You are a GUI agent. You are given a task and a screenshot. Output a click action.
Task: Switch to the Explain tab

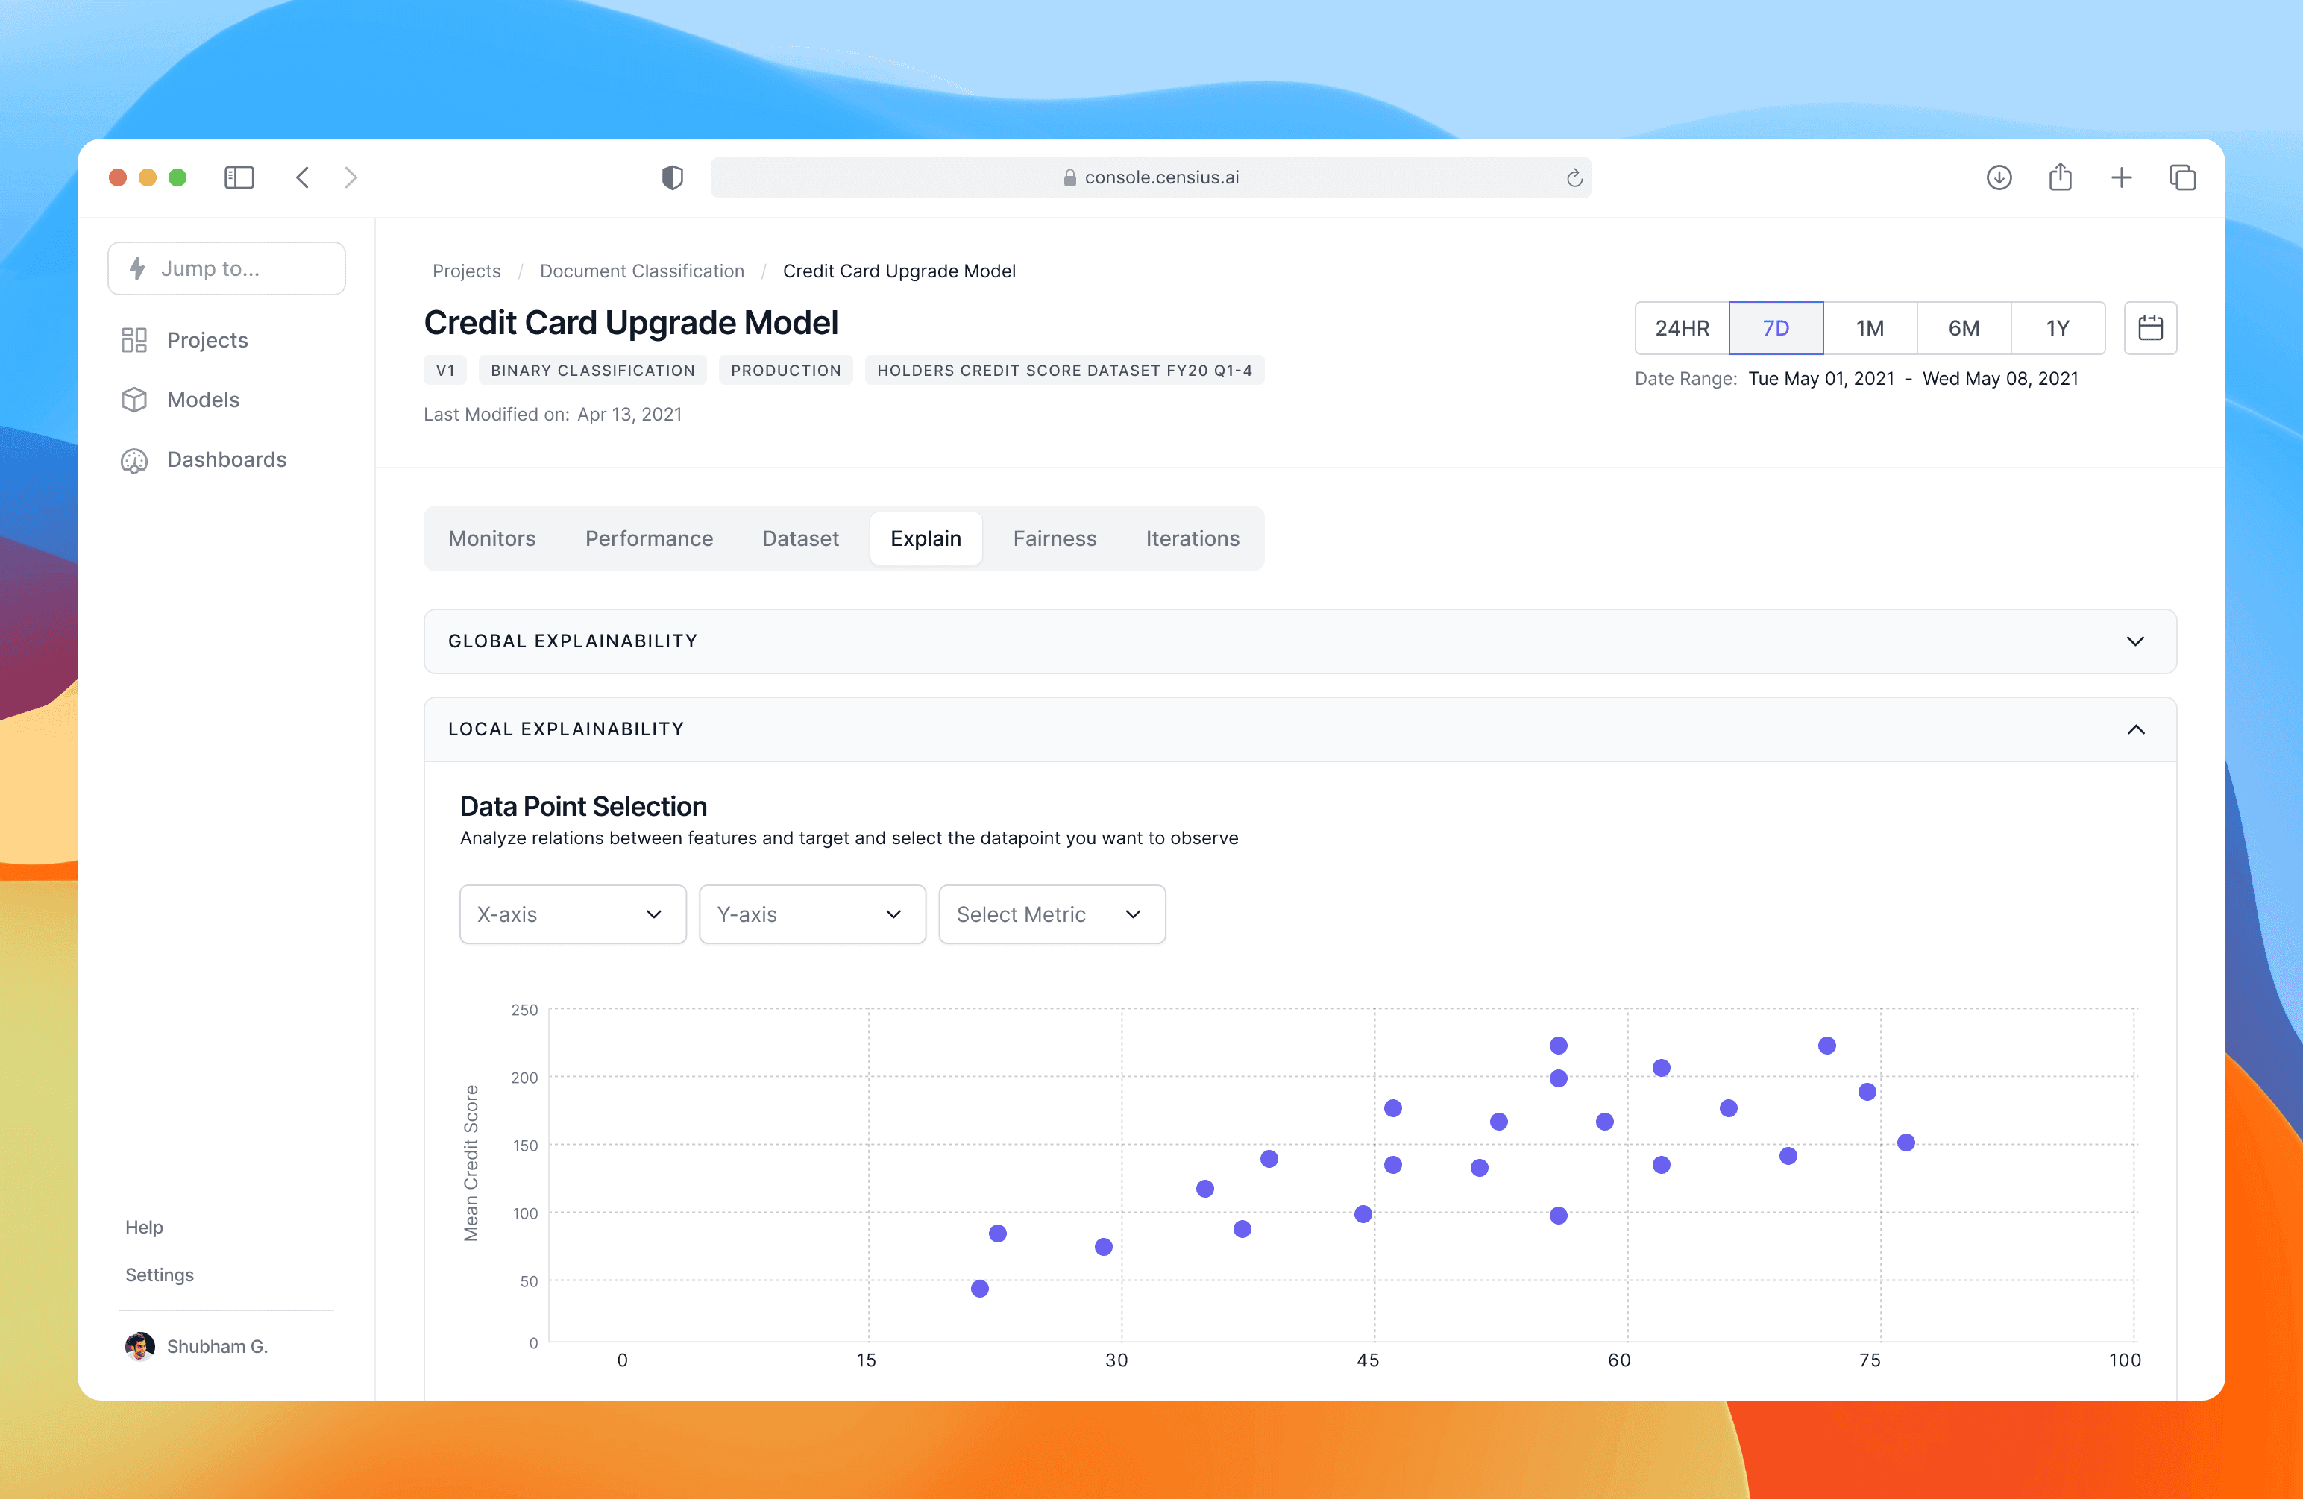point(926,538)
